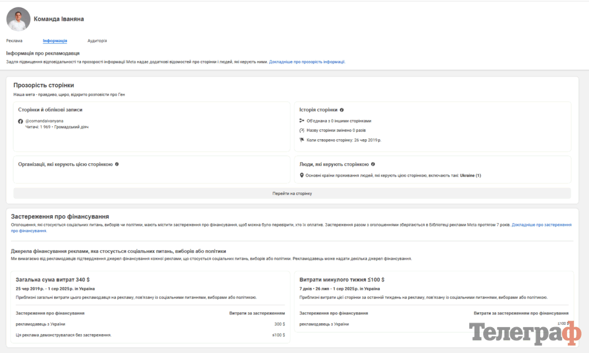Click the @comandaivanyana page handle
The width and height of the screenshot is (589, 353).
tap(44, 121)
